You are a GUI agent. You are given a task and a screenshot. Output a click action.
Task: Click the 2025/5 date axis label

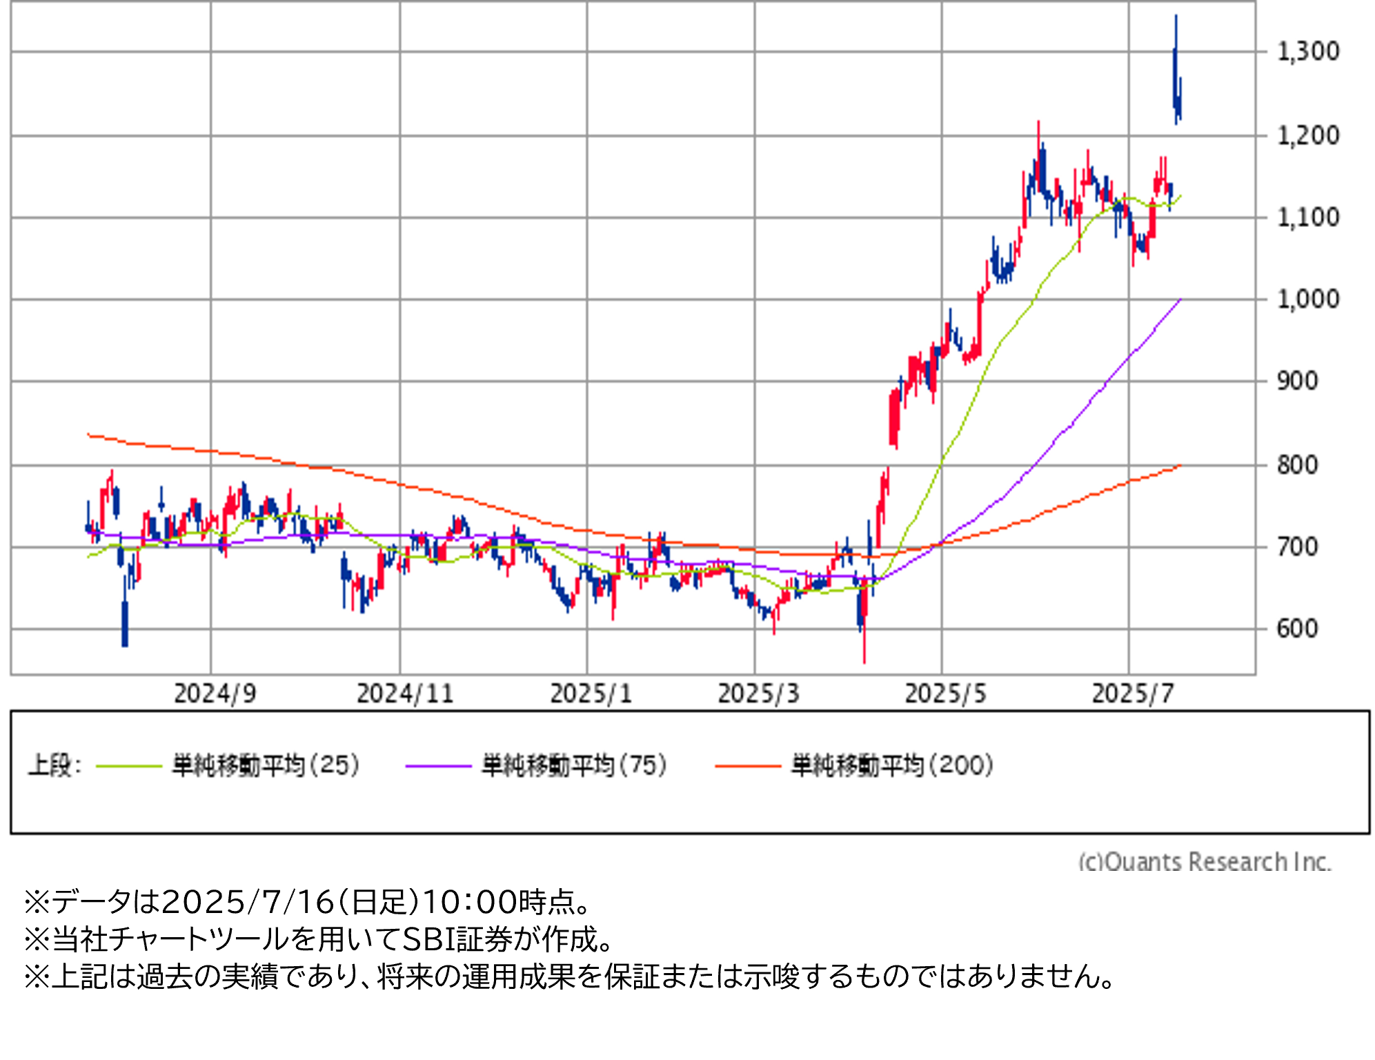(945, 694)
